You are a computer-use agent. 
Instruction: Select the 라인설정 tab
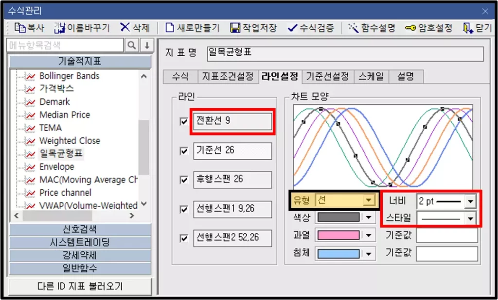point(280,76)
